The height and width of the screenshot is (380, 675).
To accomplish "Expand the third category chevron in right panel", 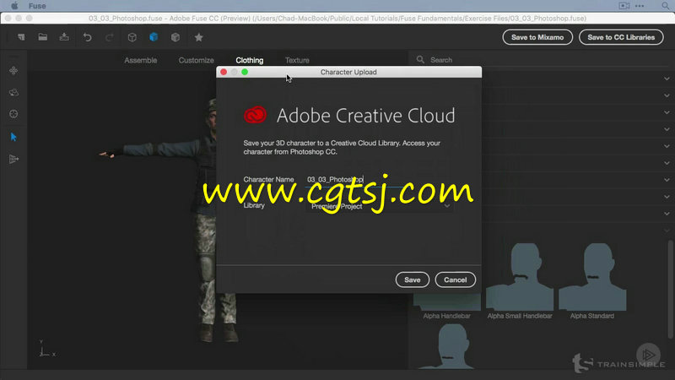I will pos(667,112).
